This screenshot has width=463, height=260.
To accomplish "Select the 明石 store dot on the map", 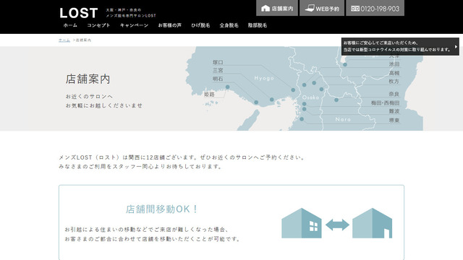I will [256, 103].
